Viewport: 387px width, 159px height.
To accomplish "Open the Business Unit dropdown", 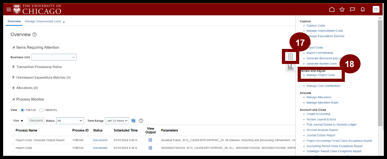I will [x=54, y=57].
